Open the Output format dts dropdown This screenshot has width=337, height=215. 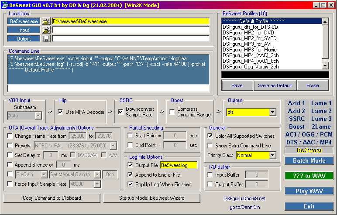tap(272, 112)
